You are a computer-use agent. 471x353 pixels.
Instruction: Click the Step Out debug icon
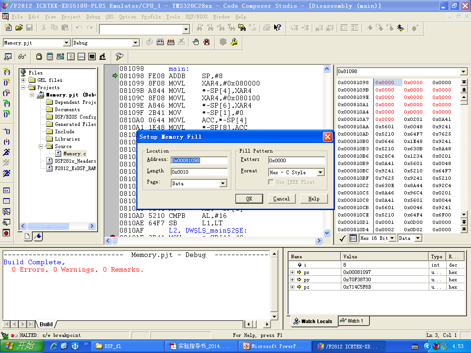tap(6, 93)
